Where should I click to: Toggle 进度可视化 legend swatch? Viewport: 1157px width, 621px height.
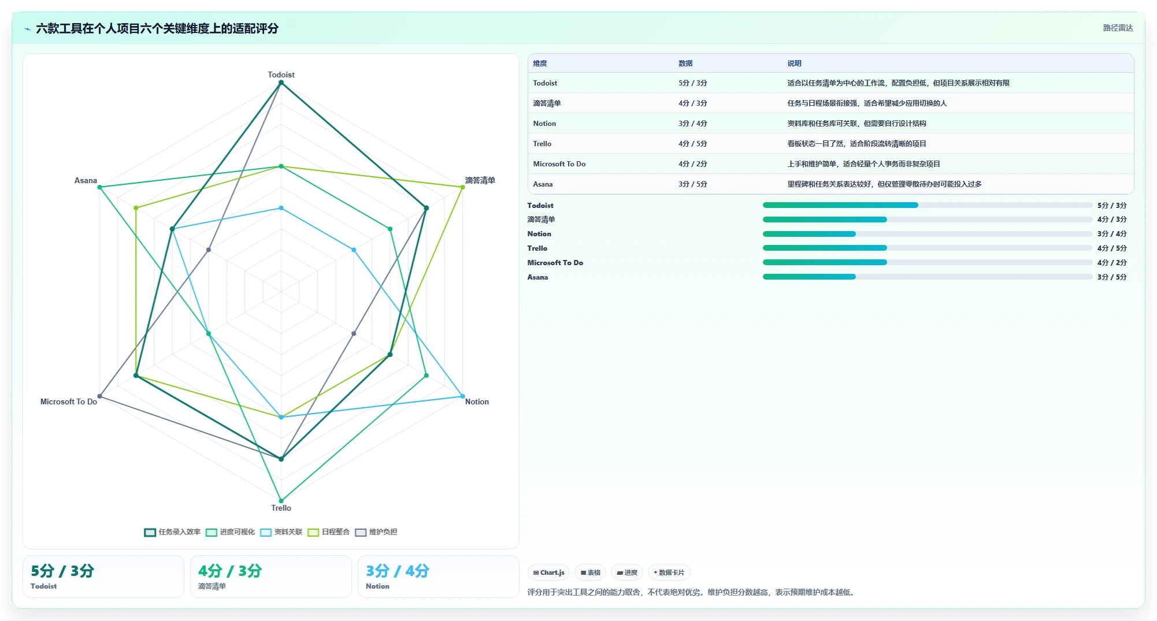[x=211, y=532]
